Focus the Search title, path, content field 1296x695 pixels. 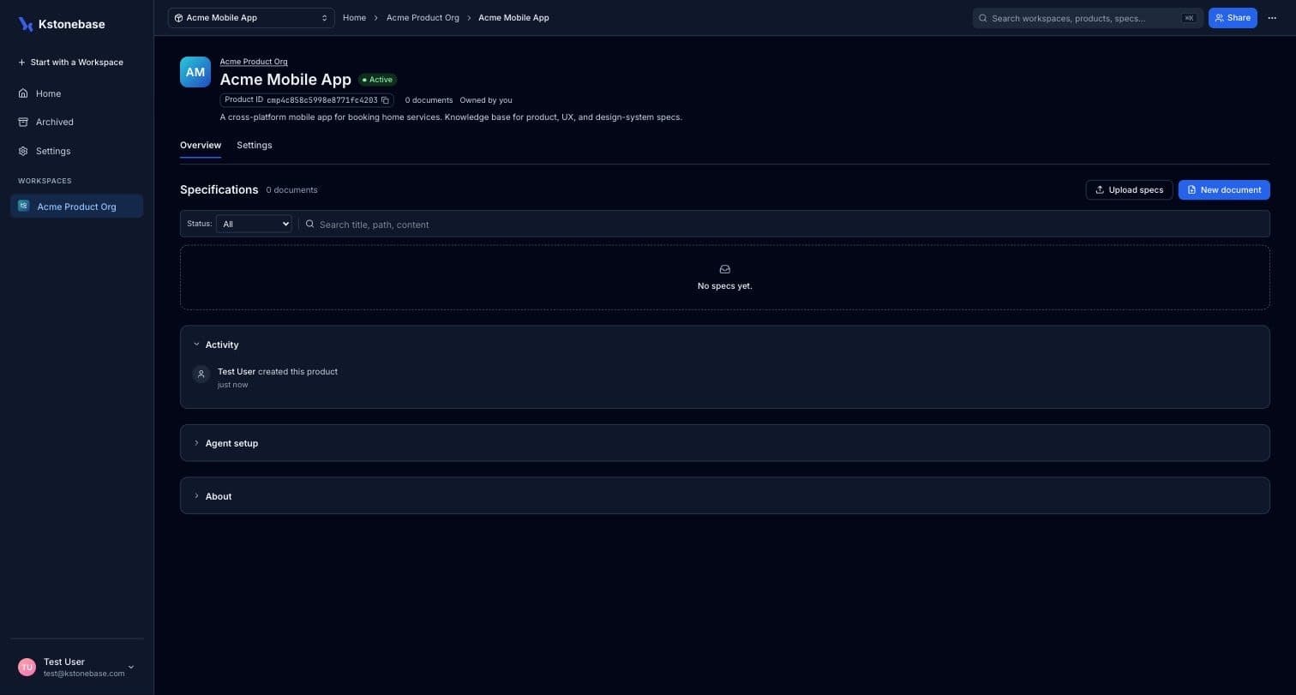[x=786, y=224]
